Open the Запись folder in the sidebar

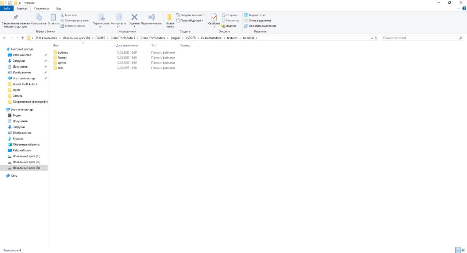18,96
